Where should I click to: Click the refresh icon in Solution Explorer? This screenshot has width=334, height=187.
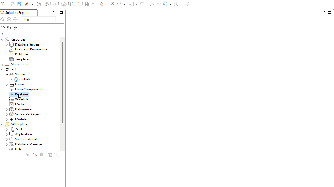pos(3,28)
